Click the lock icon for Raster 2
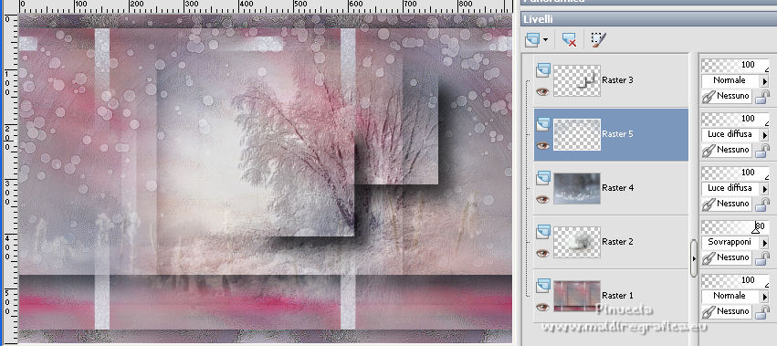777x346 pixels. coord(761,257)
